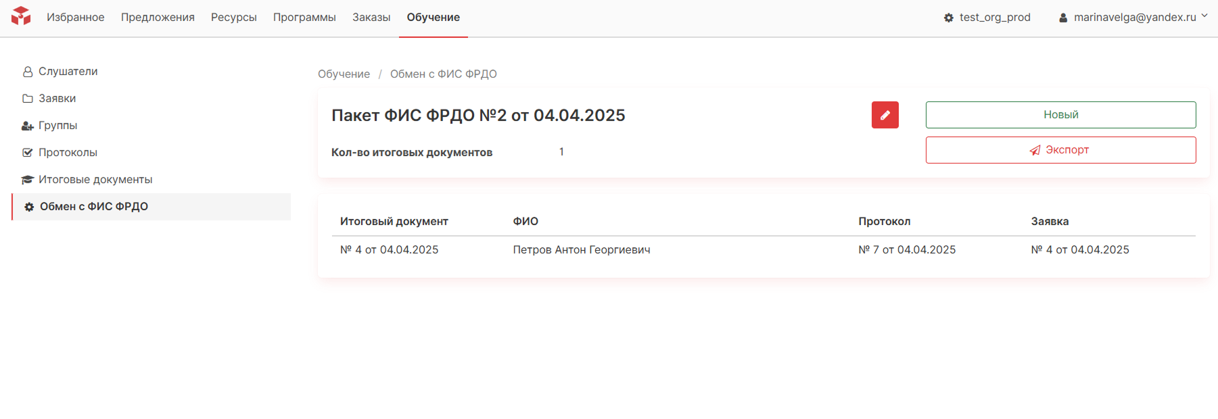Click the Протоколы checkmark icon

pyautogui.click(x=28, y=153)
